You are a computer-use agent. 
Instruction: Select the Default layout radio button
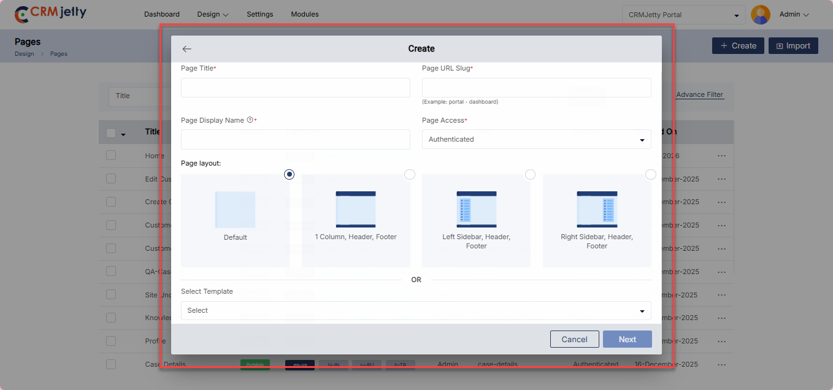(x=290, y=175)
